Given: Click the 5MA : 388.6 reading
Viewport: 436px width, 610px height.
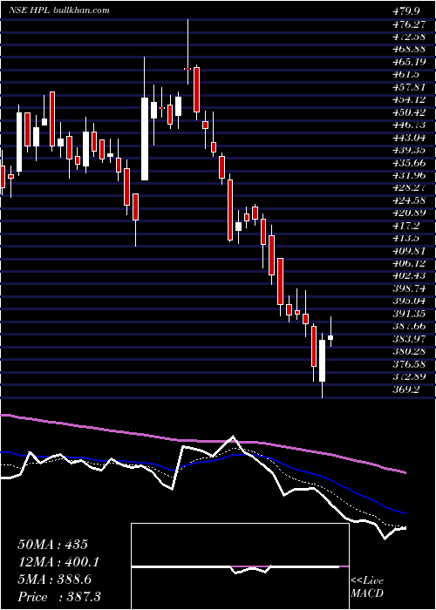Looking at the screenshot, I should point(55,579).
